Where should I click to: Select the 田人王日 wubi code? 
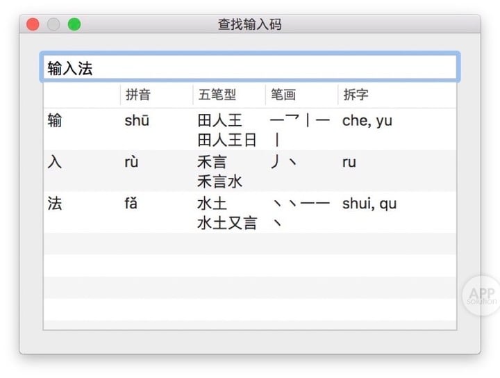pos(226,140)
